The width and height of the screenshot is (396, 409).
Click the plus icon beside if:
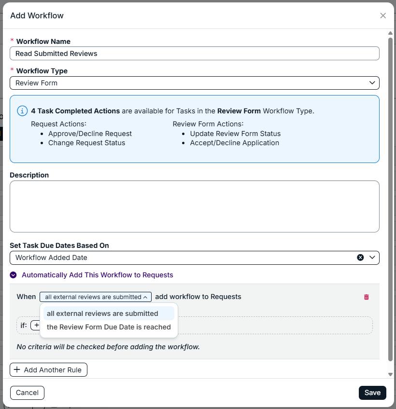36,325
